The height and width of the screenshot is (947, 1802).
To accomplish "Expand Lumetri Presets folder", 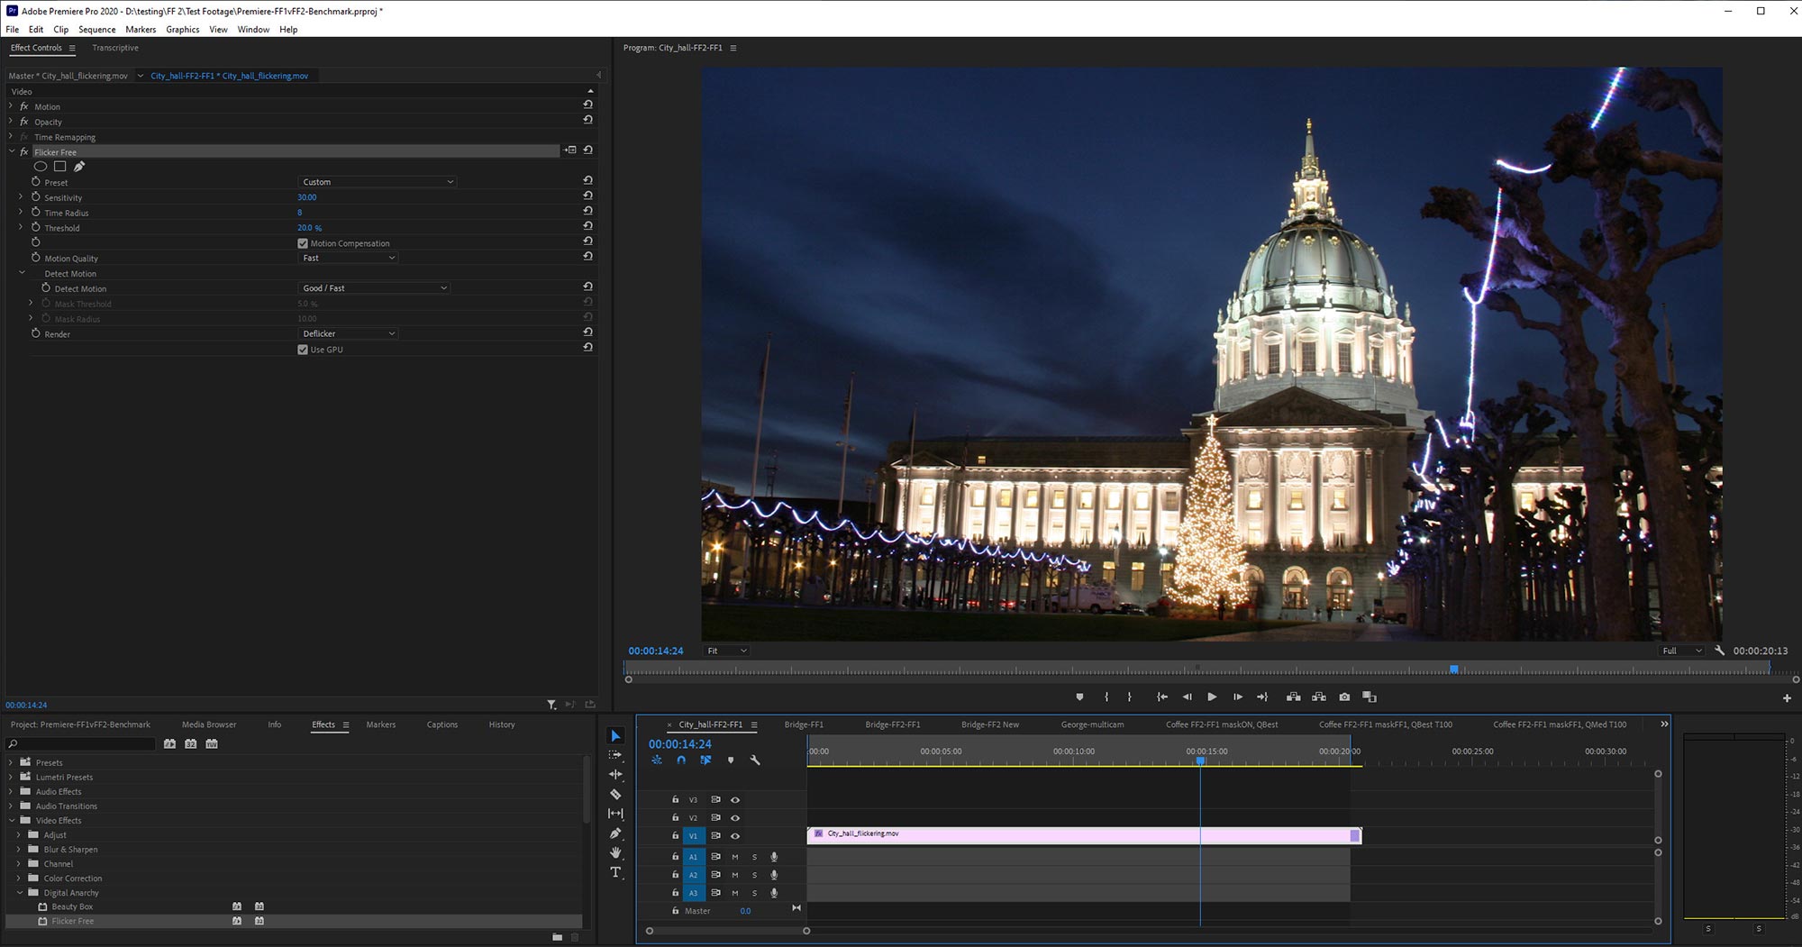I will 11,777.
